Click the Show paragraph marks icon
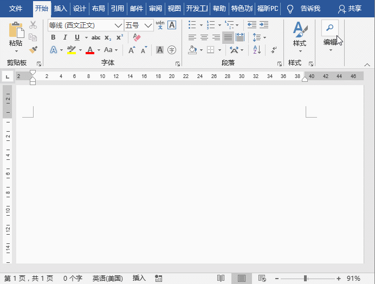 (274, 50)
